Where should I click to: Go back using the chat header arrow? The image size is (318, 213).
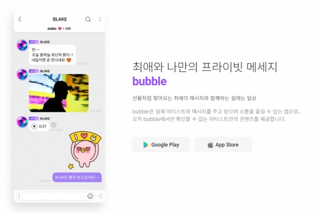(x=20, y=19)
